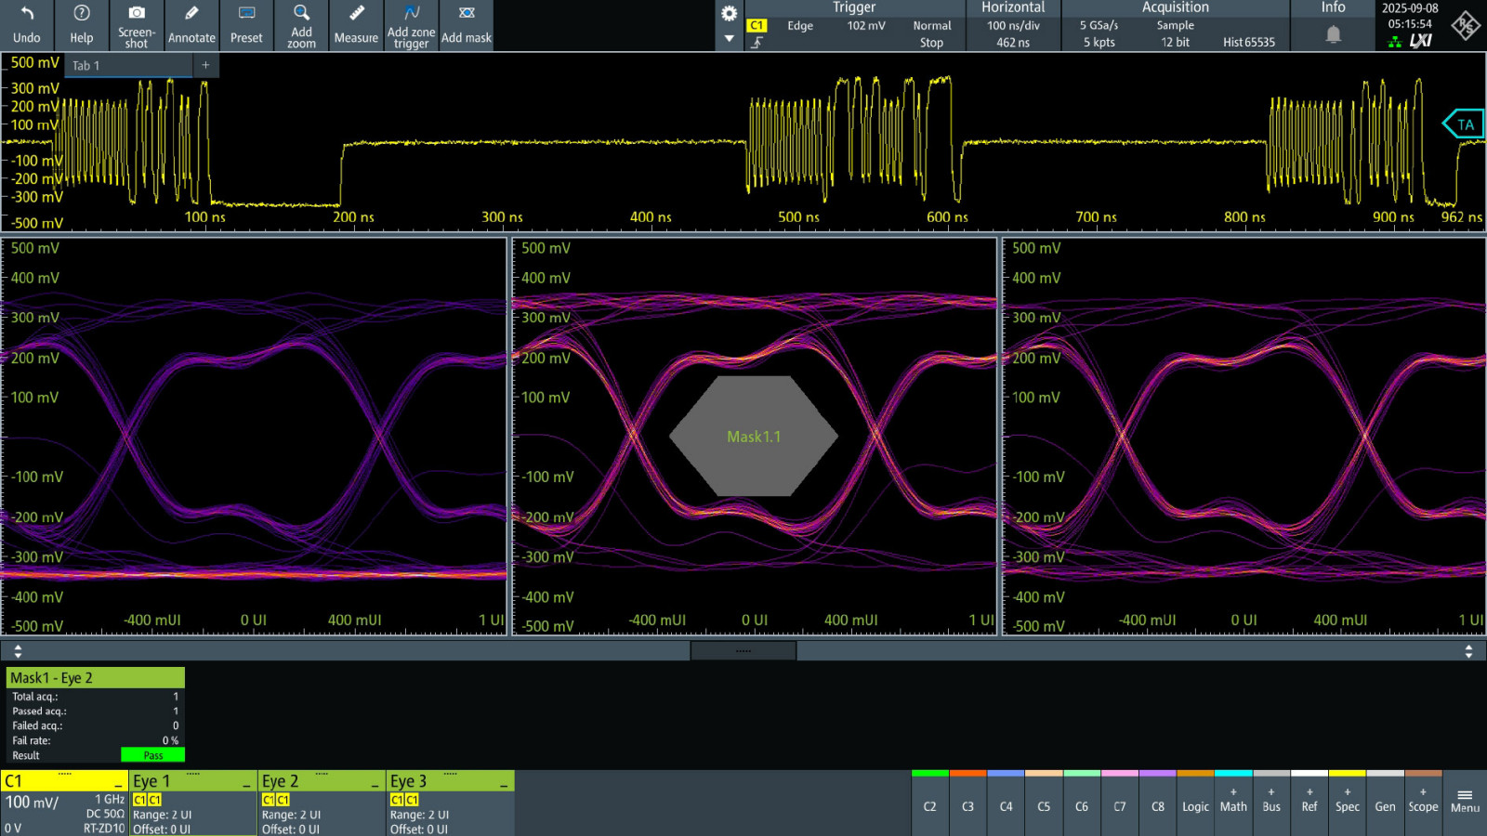
Task: Open the Menu button
Action: click(x=1465, y=801)
